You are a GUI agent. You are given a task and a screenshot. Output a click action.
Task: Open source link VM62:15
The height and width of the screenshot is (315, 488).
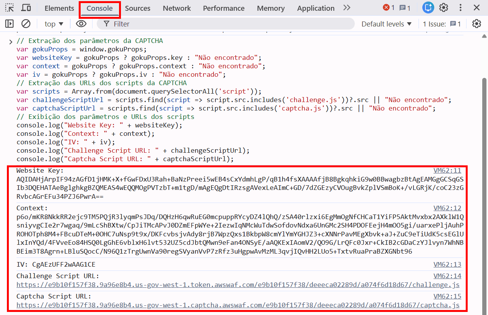(x=447, y=296)
